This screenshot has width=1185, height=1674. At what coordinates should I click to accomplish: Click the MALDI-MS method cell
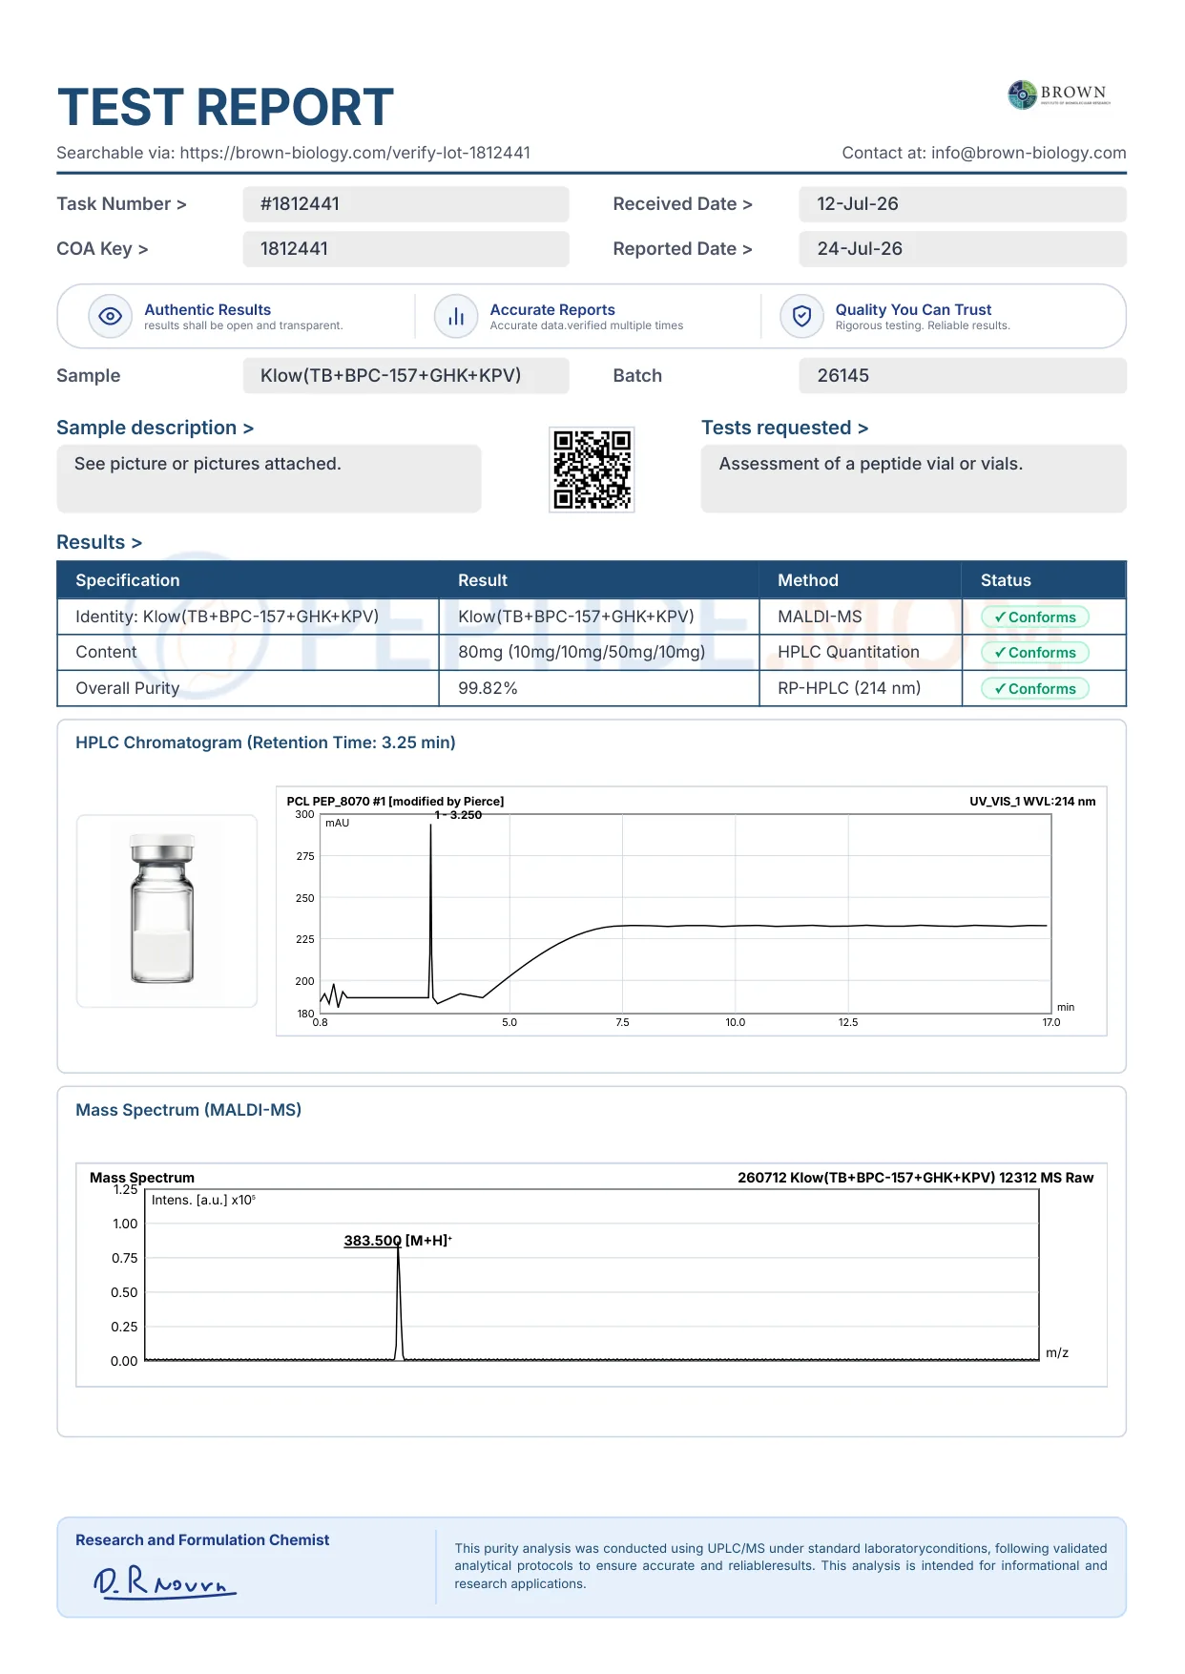860,617
